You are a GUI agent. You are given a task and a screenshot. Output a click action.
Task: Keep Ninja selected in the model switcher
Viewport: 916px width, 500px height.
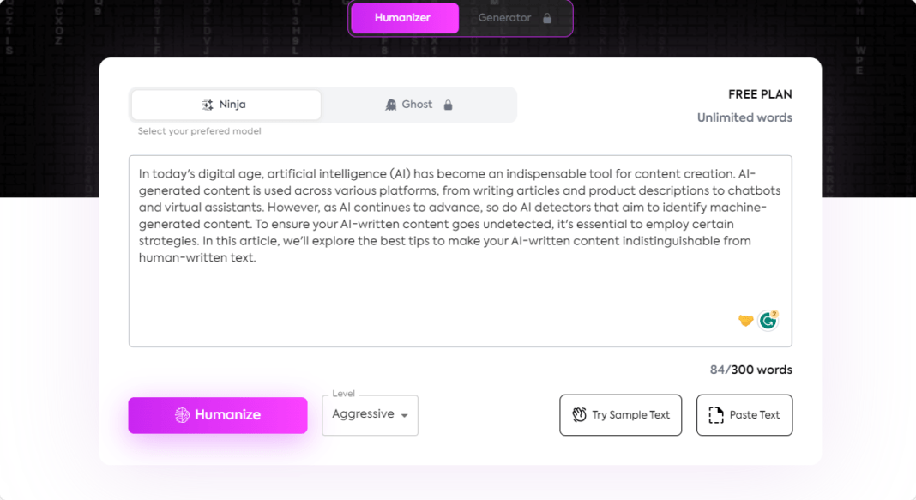226,104
